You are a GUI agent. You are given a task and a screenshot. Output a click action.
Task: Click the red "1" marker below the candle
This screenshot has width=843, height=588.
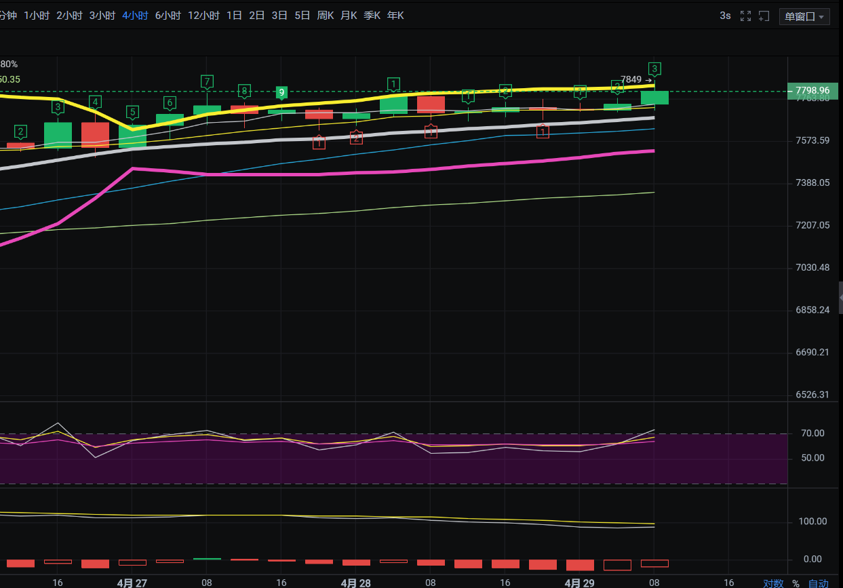[x=319, y=142]
